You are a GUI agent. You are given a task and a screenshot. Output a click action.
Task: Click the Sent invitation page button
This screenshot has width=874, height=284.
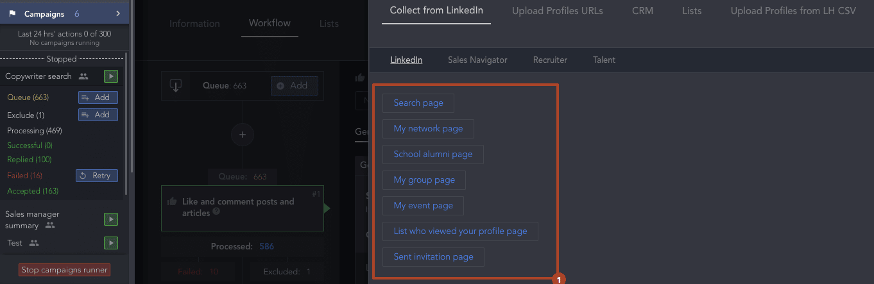click(x=433, y=256)
